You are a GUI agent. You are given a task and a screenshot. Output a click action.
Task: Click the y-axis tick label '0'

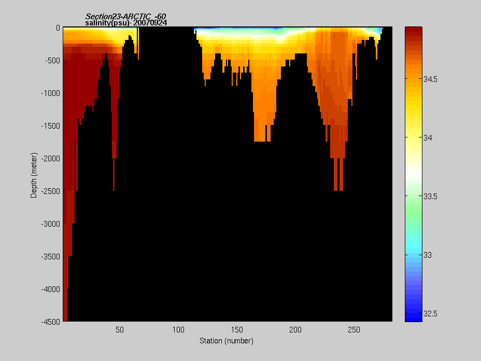tap(58, 28)
